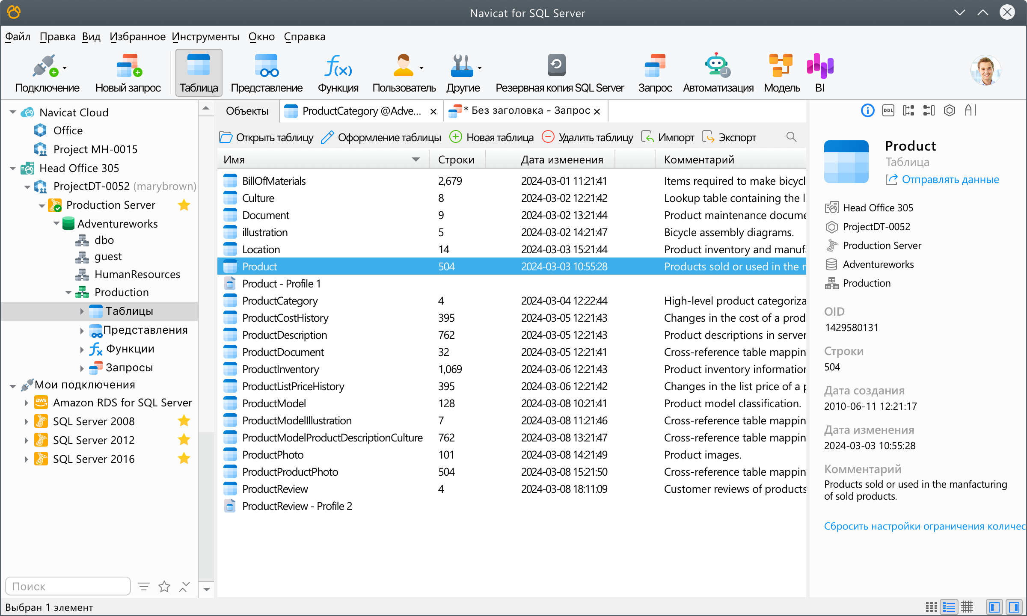
Task: Collapse the Navicat Cloud node
Action: [x=13, y=113]
